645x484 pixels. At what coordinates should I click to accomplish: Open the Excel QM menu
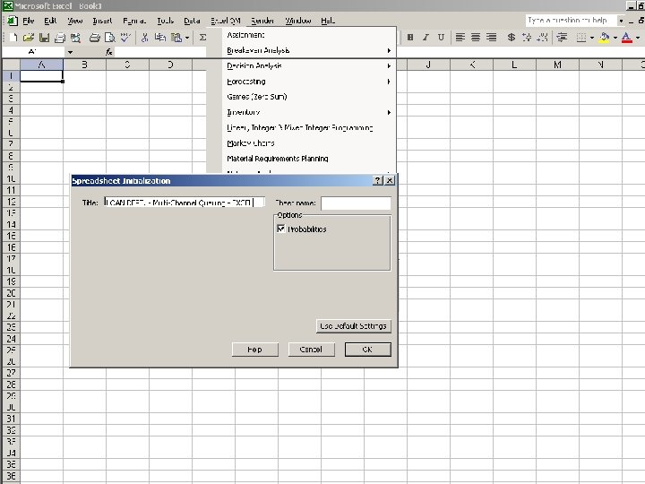pos(226,21)
